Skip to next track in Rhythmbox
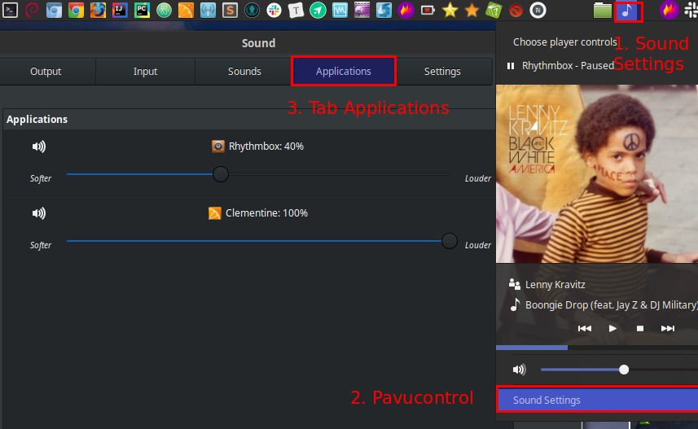Screen dimensions: 698x429 tap(668, 328)
